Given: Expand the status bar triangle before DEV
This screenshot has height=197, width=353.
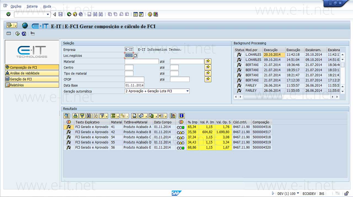Looking at the screenshot, I should coord(273,193).
